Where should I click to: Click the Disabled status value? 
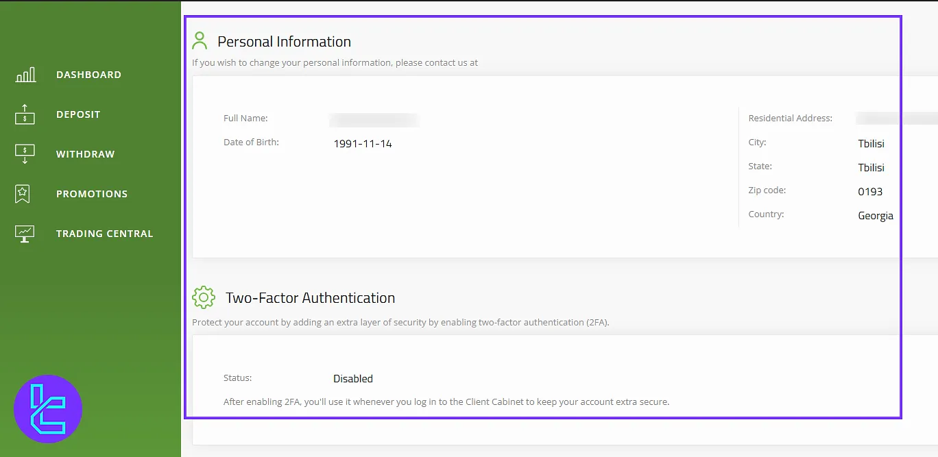click(353, 379)
